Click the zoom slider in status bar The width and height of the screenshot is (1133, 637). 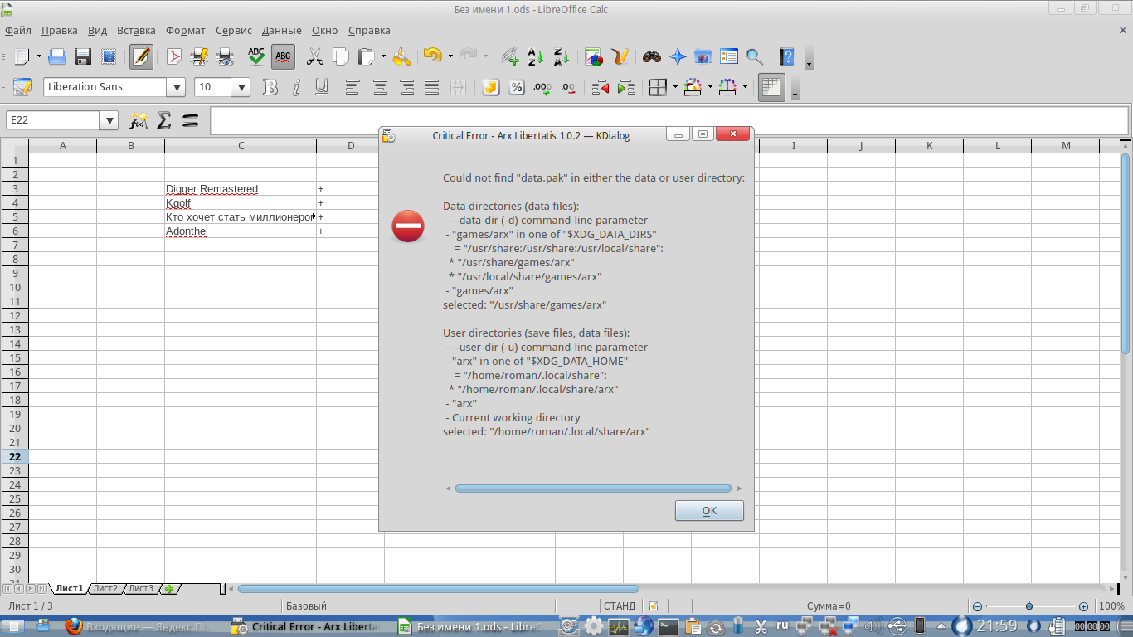pos(1029,606)
